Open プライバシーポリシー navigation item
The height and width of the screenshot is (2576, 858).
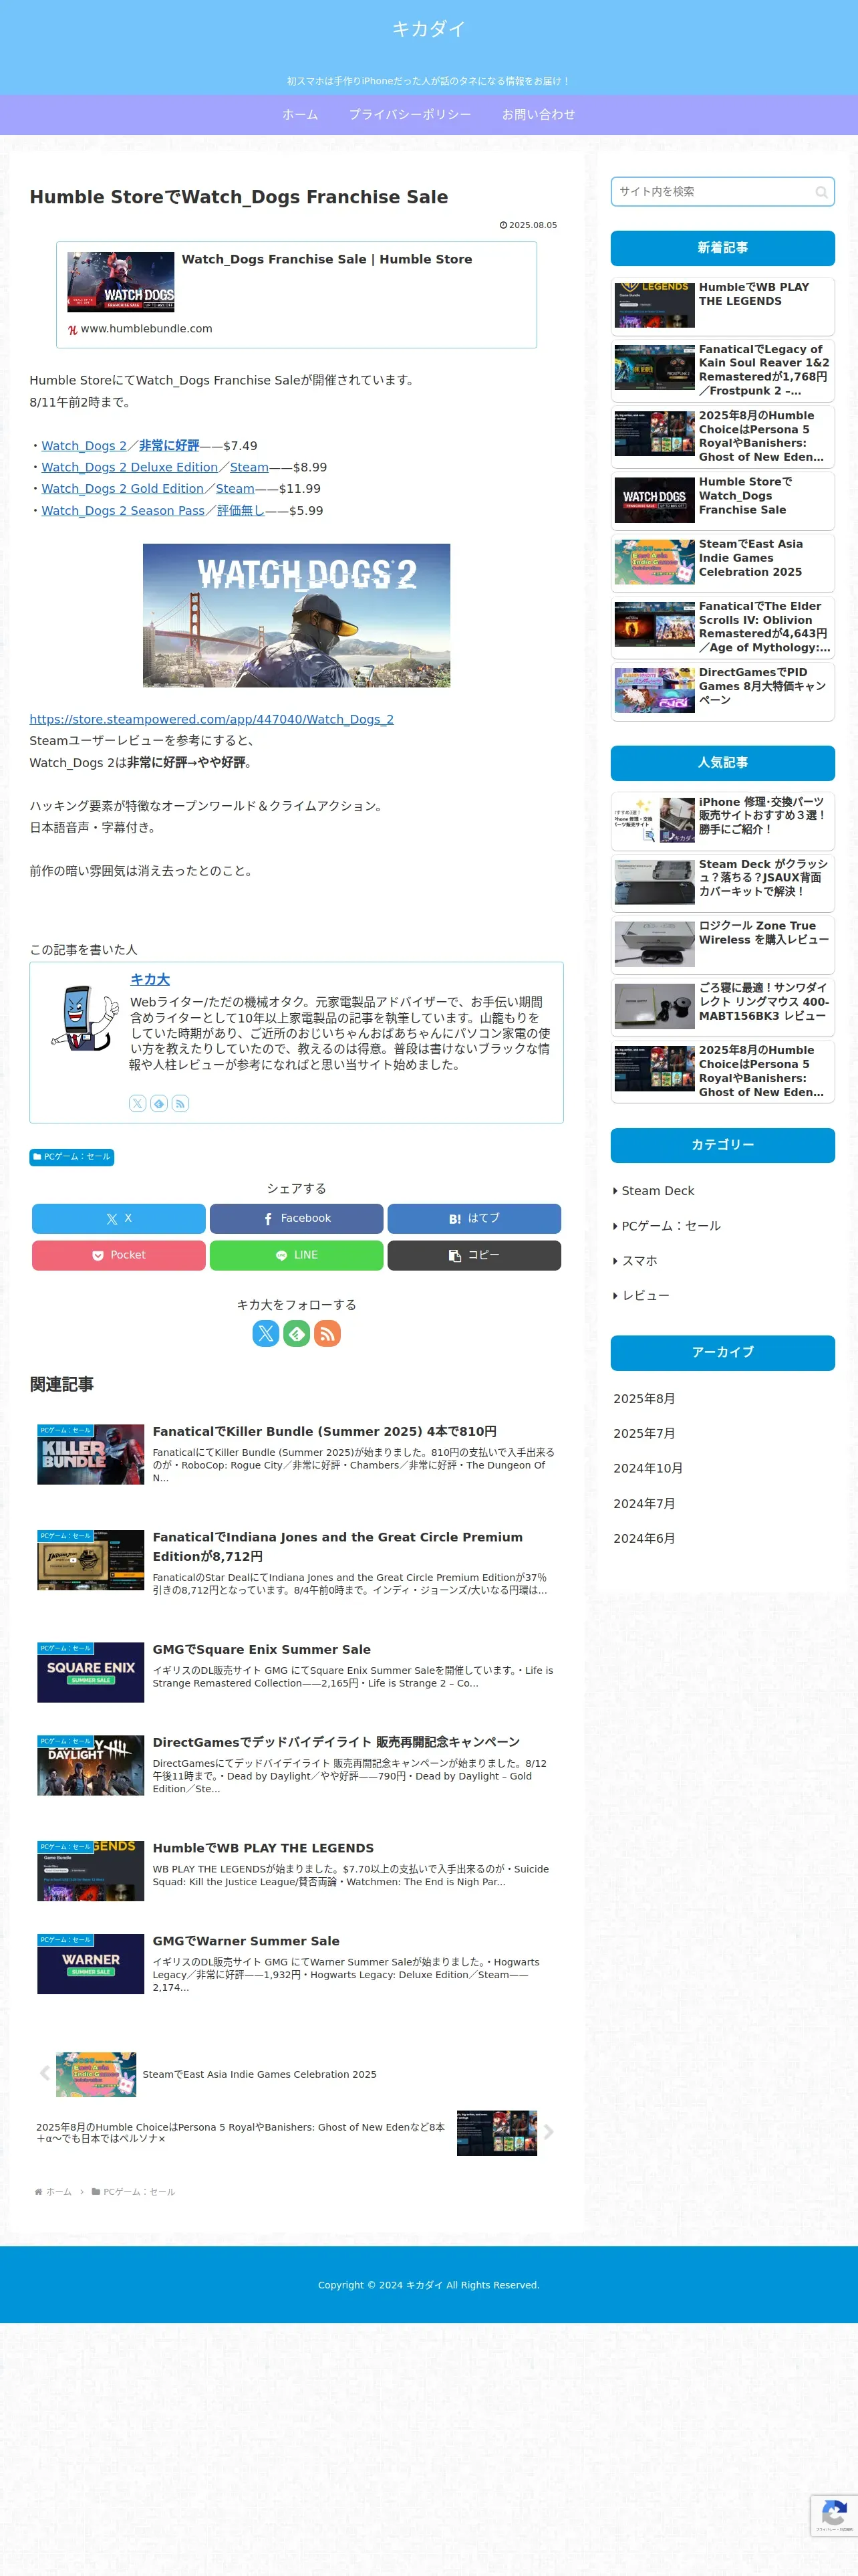tap(410, 115)
